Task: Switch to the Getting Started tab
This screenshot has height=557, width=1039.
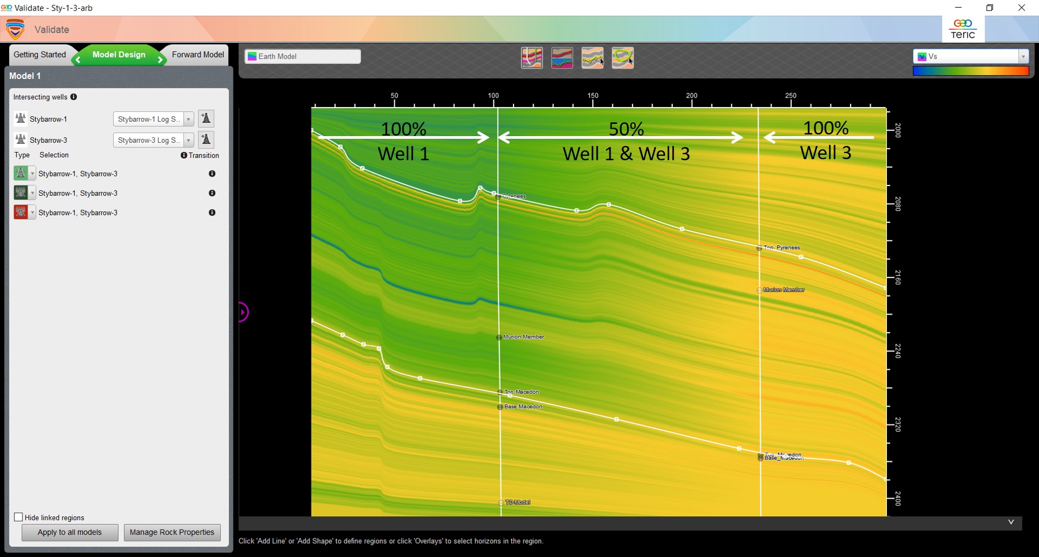Action: click(40, 55)
